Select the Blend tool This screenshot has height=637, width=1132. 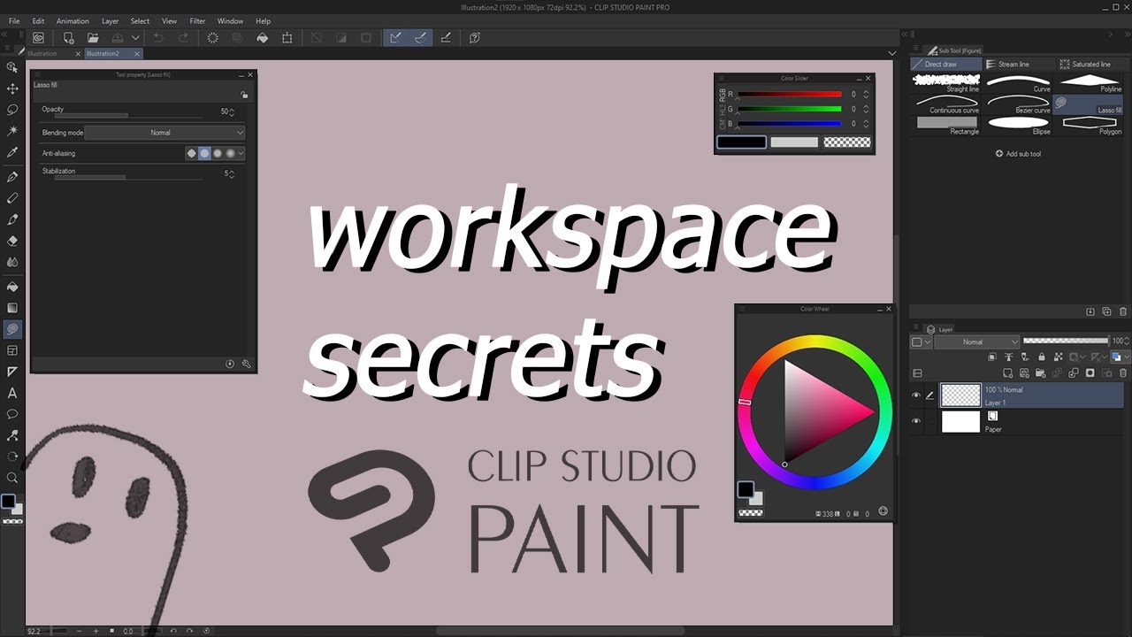(x=12, y=262)
